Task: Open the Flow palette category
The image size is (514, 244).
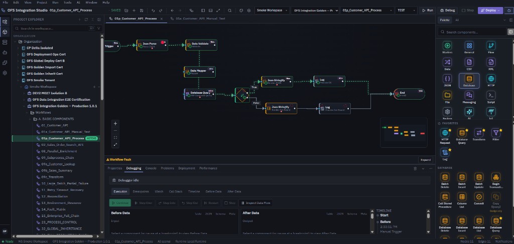Action: (491, 47)
